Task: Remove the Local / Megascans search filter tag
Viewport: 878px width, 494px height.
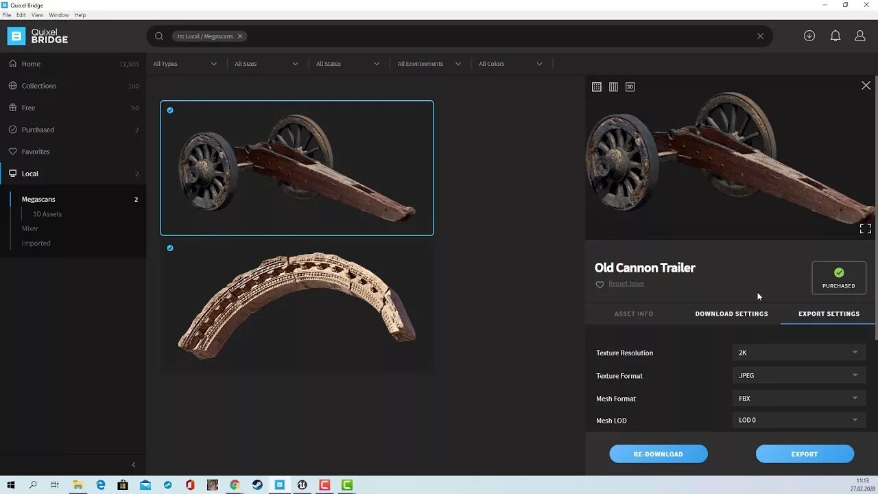Action: (x=240, y=36)
